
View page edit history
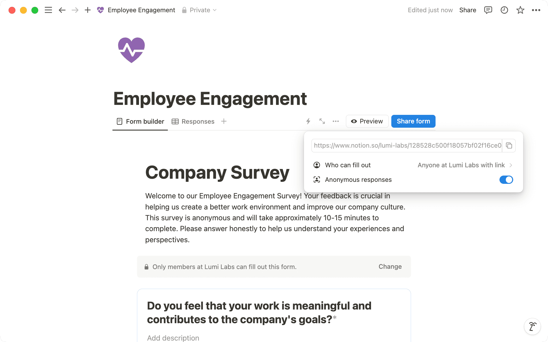point(504,10)
